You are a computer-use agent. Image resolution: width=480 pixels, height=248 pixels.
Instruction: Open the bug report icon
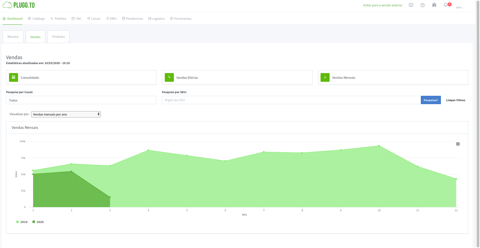click(x=434, y=5)
